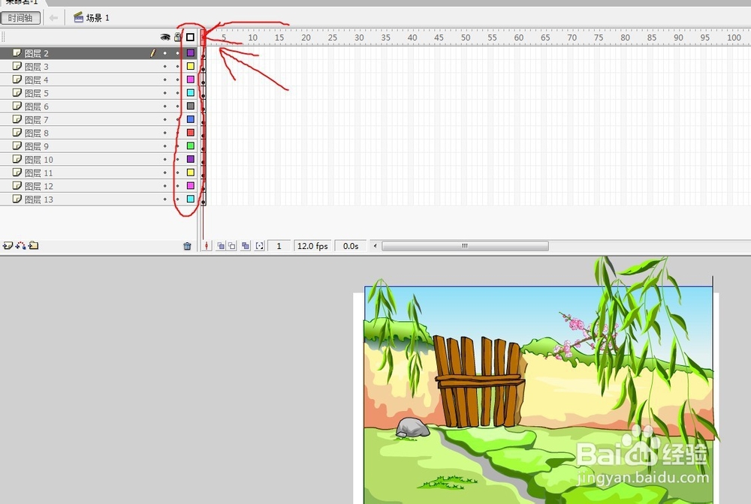
Task: Click the Insert Layer Folder icon
Action: point(33,246)
